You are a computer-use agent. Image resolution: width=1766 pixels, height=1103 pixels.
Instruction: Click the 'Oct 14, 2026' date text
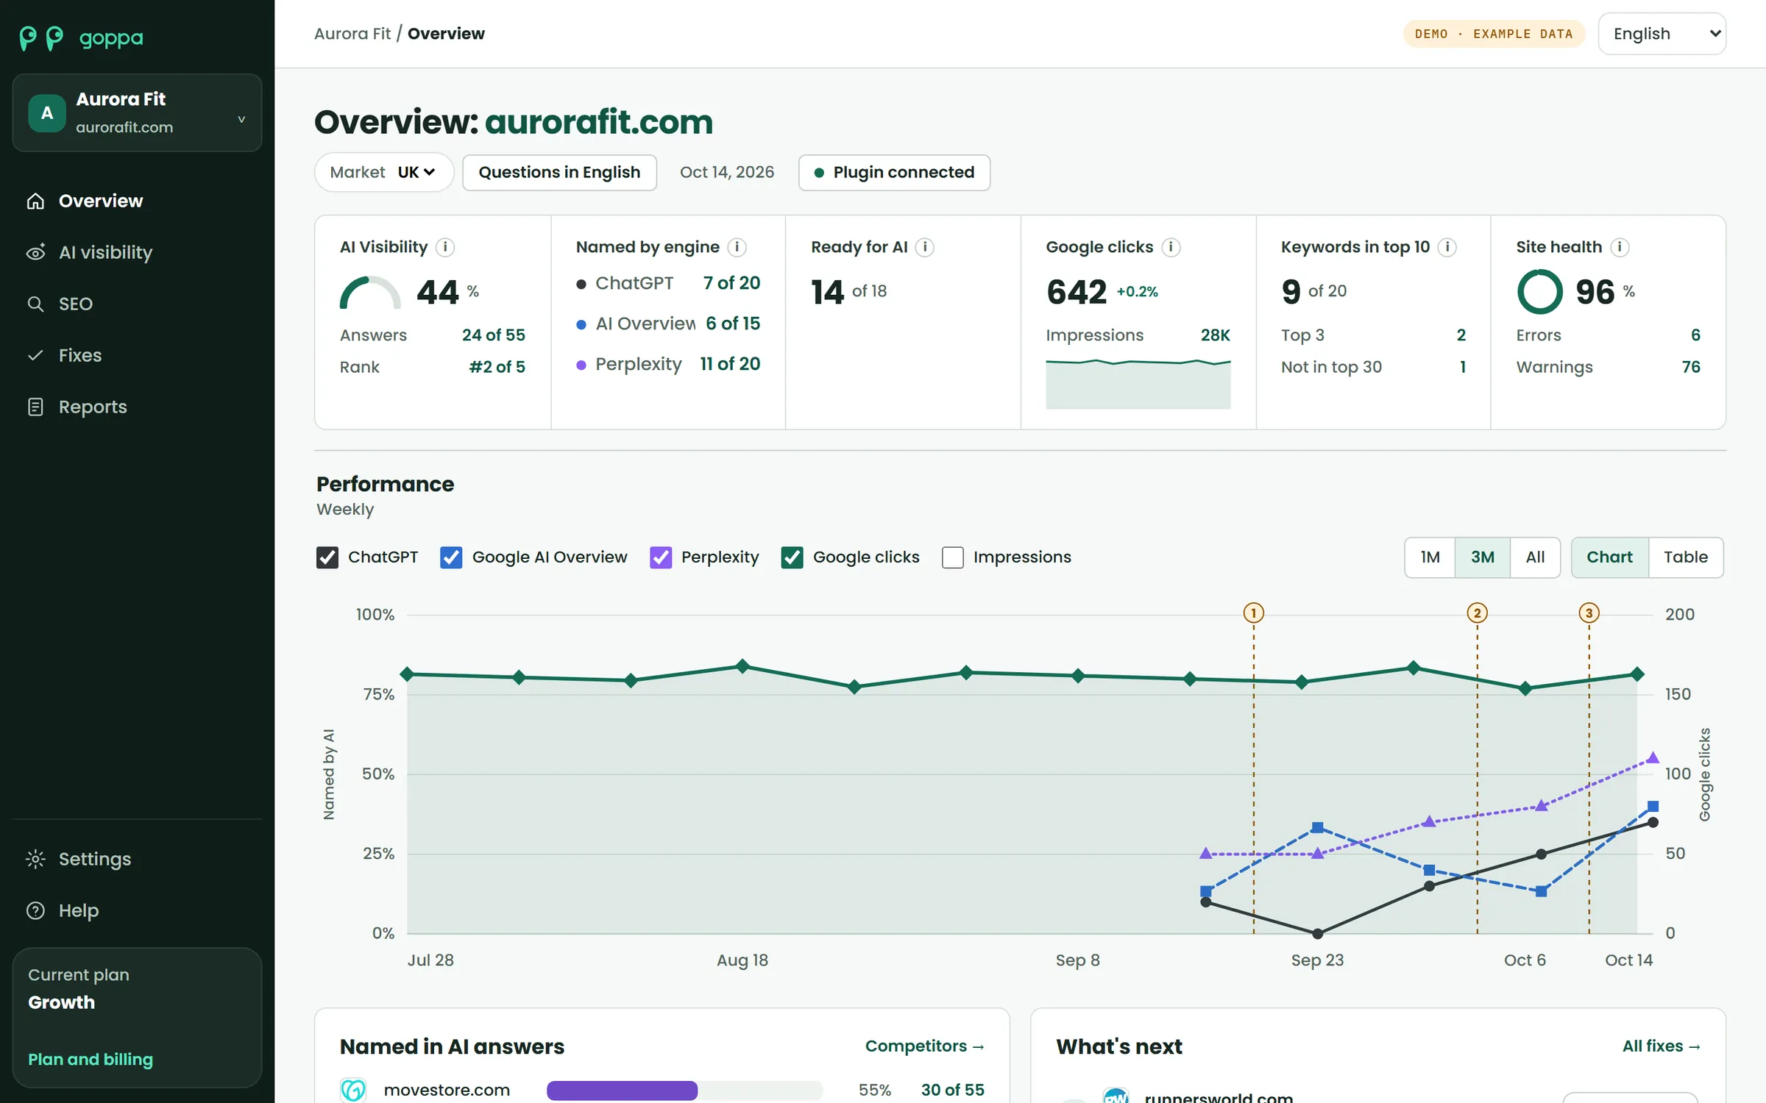point(727,172)
